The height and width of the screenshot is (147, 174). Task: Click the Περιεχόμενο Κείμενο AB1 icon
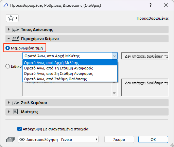(x=16, y=39)
